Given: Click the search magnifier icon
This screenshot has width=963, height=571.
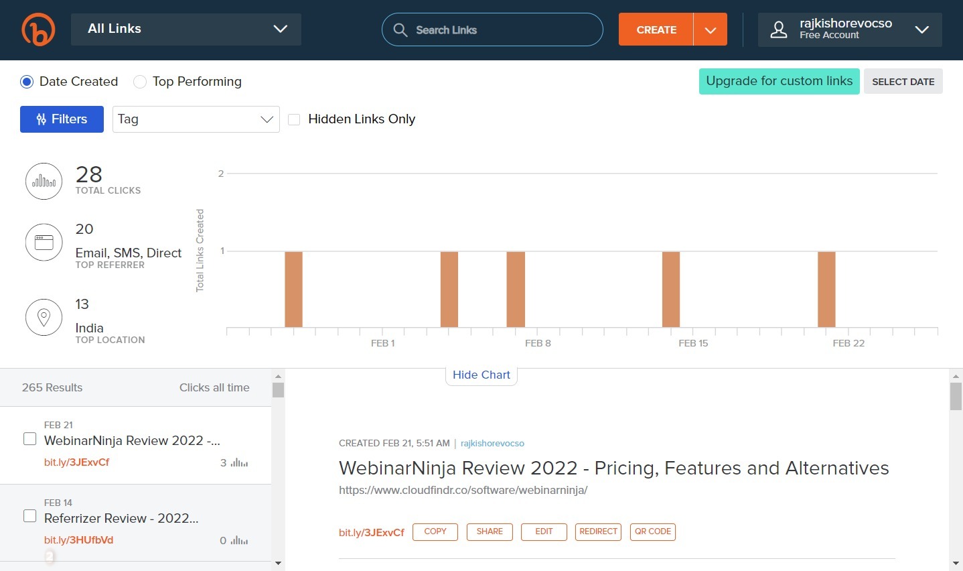Looking at the screenshot, I should pos(400,30).
